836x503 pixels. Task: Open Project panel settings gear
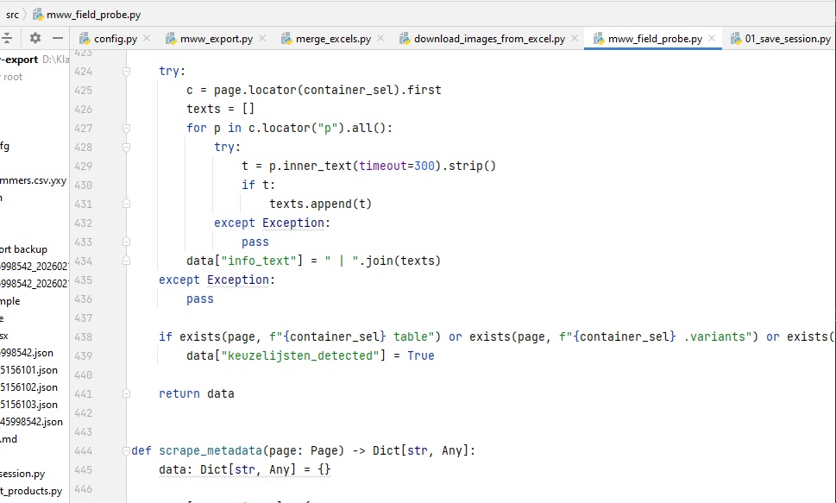pyautogui.click(x=35, y=38)
